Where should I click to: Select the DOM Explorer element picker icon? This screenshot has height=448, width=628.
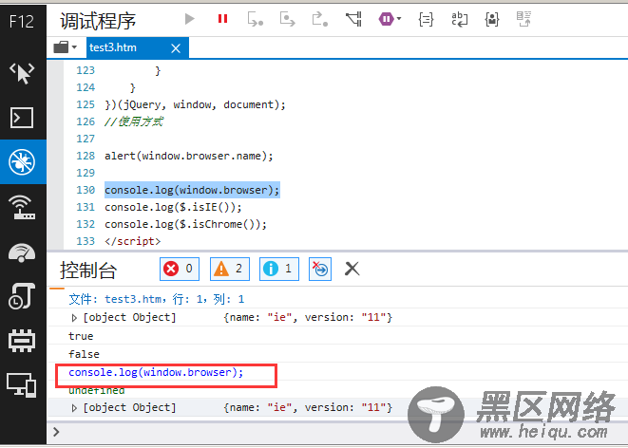point(22,73)
